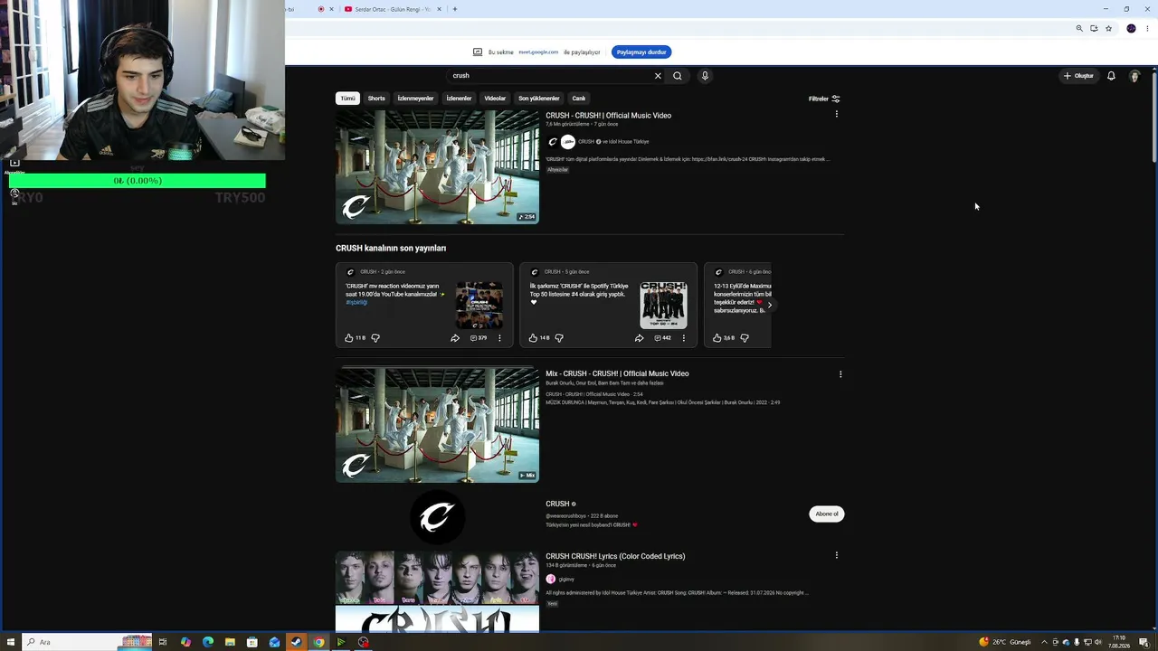Viewport: 1158px width, 651px height.
Task: Open CRUSH CRUSH! Lyrics (Color Coded Lyrics) title
Action: pyautogui.click(x=615, y=556)
